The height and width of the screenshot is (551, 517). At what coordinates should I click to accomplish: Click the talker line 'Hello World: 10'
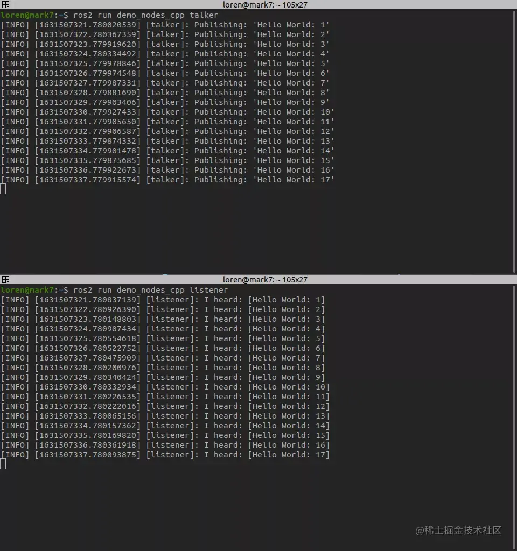pos(167,112)
